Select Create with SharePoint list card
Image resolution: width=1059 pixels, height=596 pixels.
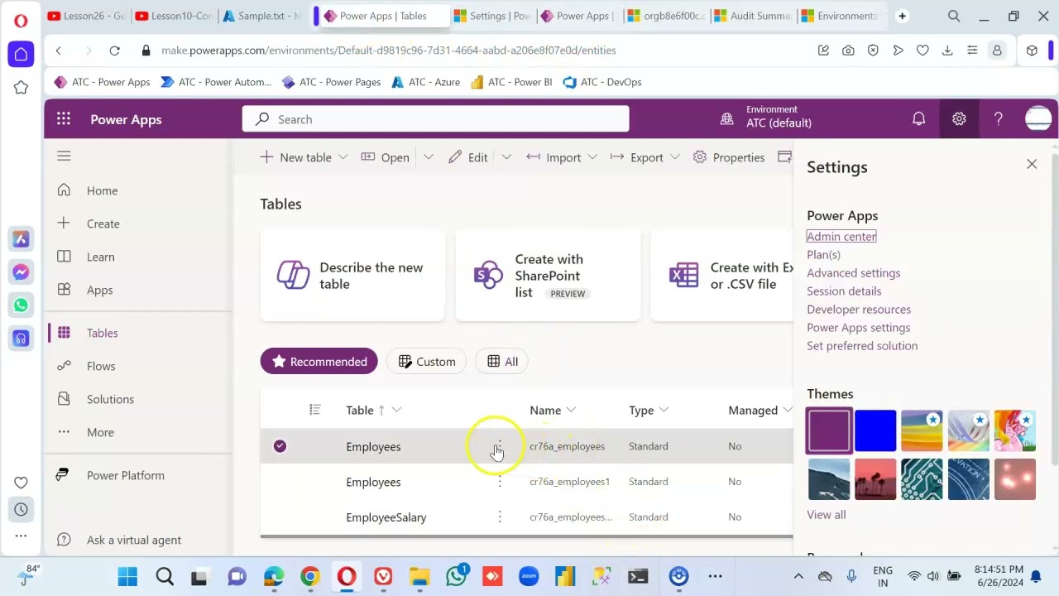[548, 276]
